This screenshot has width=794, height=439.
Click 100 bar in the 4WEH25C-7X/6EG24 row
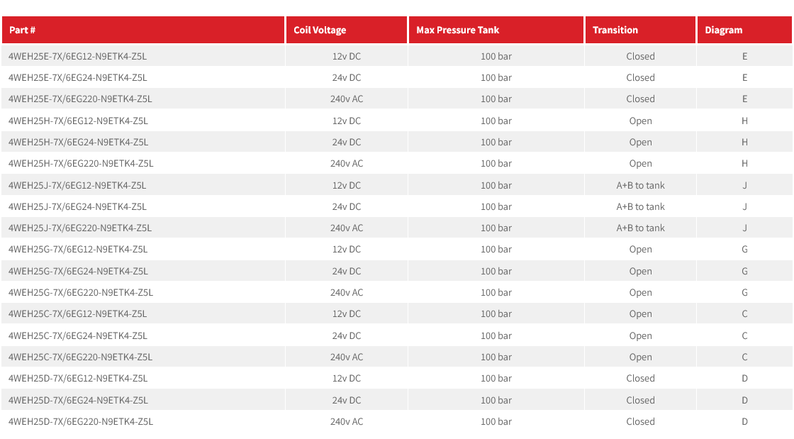pyautogui.click(x=496, y=335)
